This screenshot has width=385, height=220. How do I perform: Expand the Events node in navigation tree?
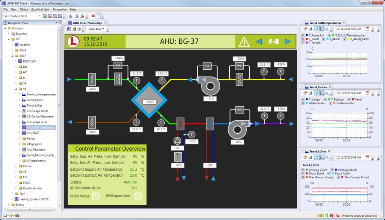[9, 205]
